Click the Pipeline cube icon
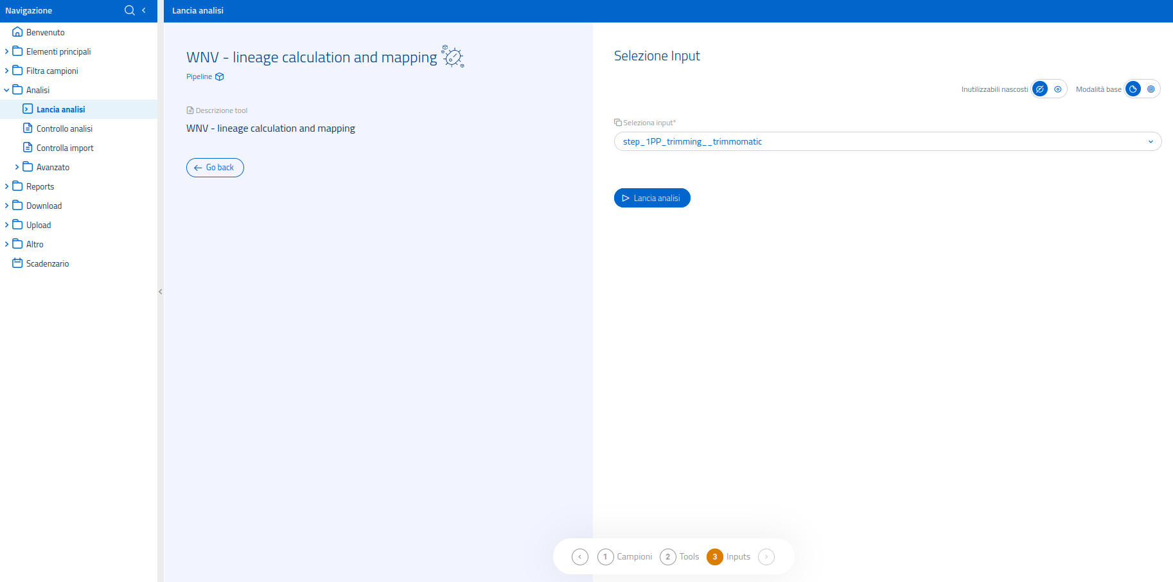1173x582 pixels. click(220, 77)
